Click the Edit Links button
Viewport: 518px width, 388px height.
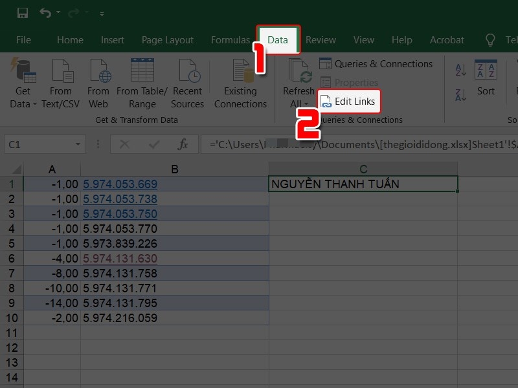coord(348,102)
